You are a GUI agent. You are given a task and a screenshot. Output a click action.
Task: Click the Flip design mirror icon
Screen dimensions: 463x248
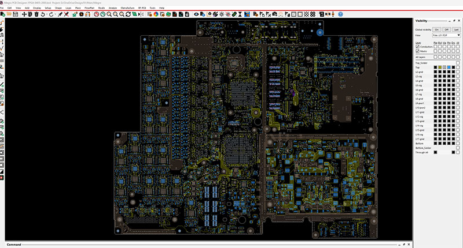(141, 14)
